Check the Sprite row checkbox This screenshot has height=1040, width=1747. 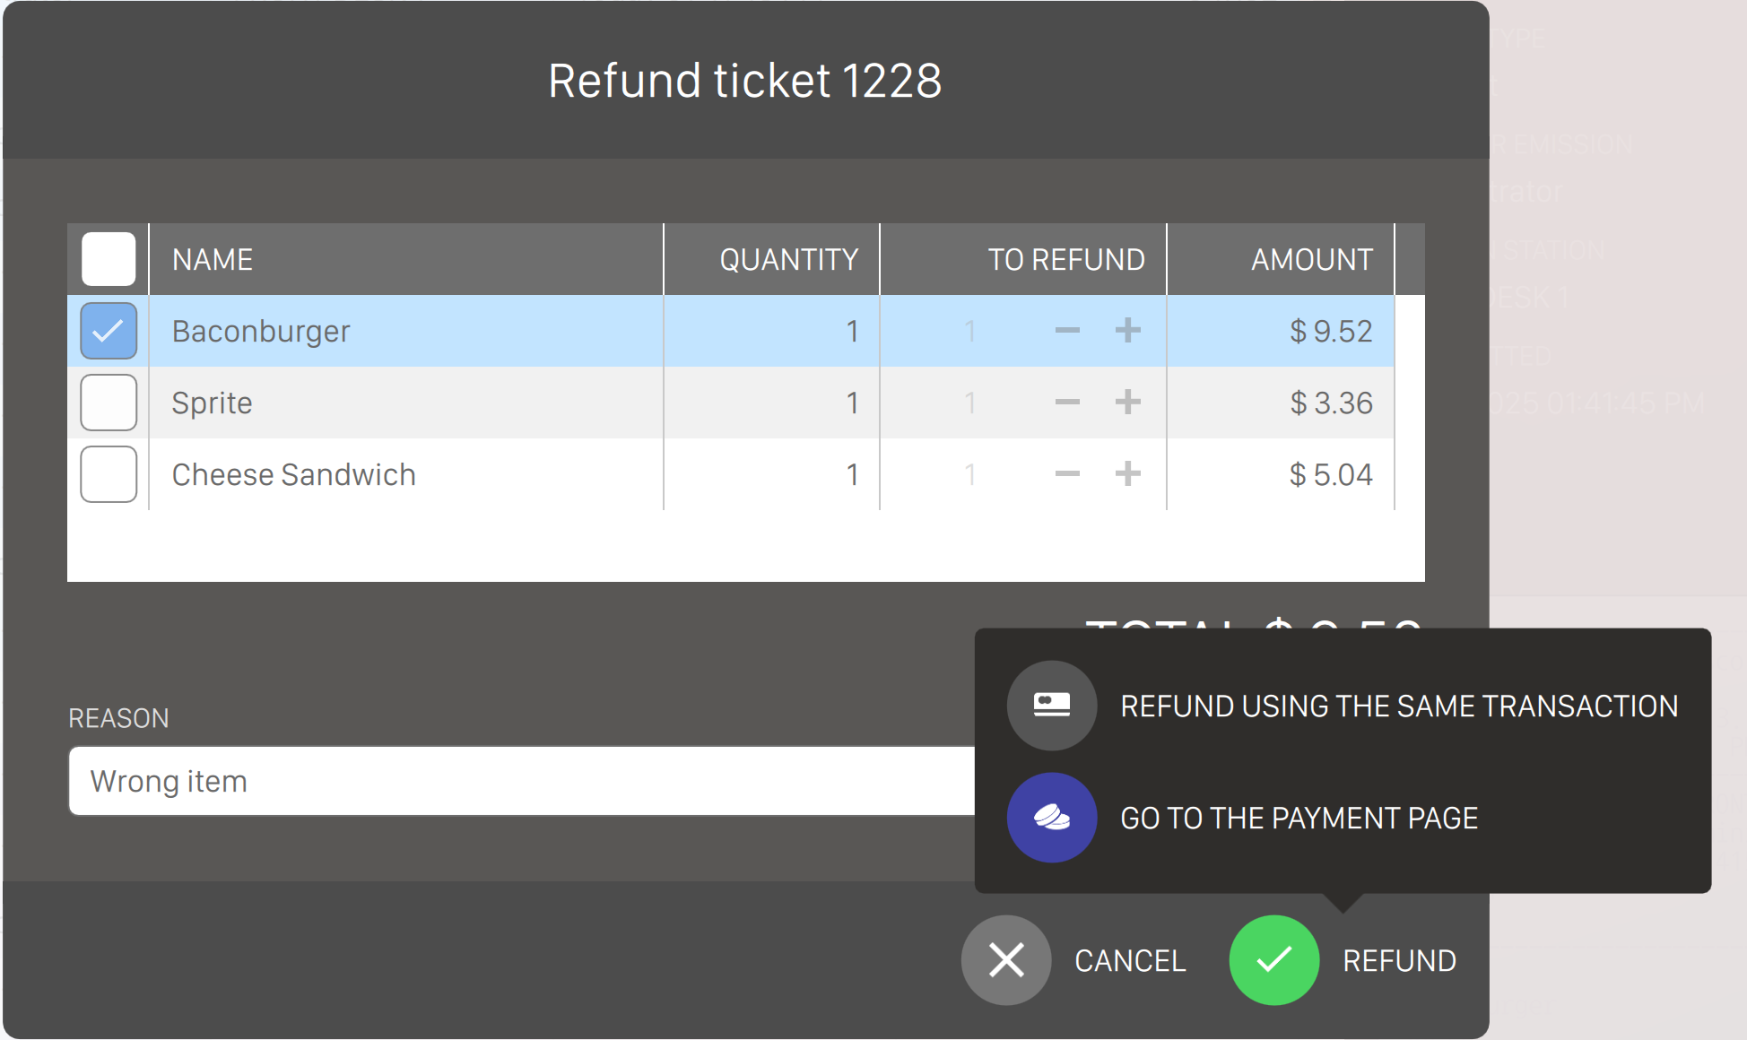(x=109, y=403)
